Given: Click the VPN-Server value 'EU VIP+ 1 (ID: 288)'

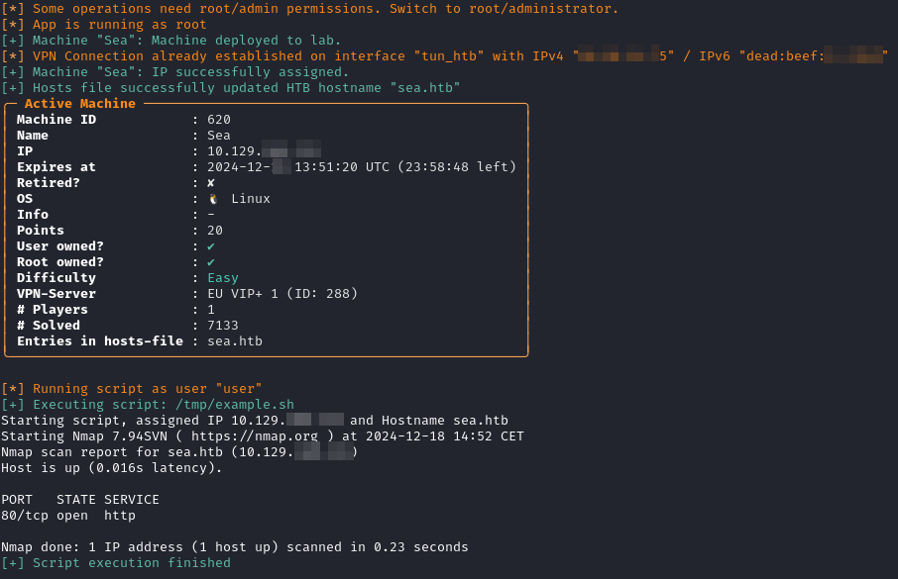Looking at the screenshot, I should 282,294.
